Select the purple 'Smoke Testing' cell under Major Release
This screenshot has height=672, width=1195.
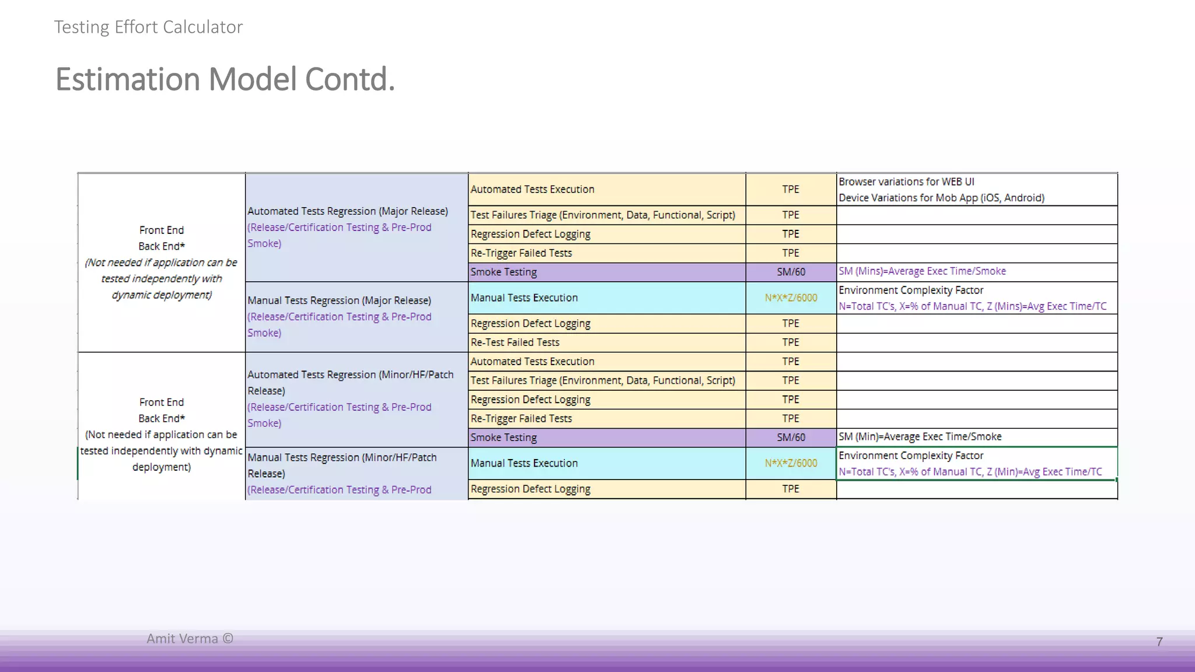pyautogui.click(x=606, y=272)
